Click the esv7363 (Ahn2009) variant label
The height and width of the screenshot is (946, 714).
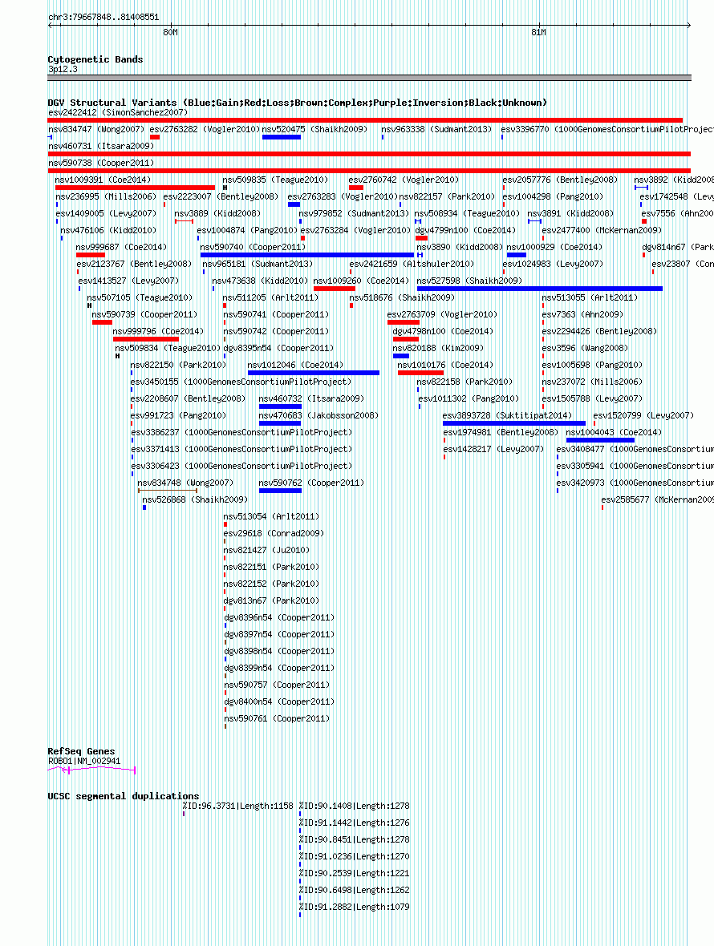click(x=582, y=314)
